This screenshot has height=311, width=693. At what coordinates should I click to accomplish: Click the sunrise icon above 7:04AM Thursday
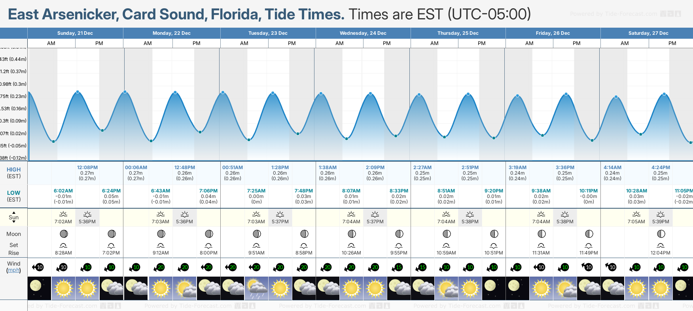pos(446,214)
